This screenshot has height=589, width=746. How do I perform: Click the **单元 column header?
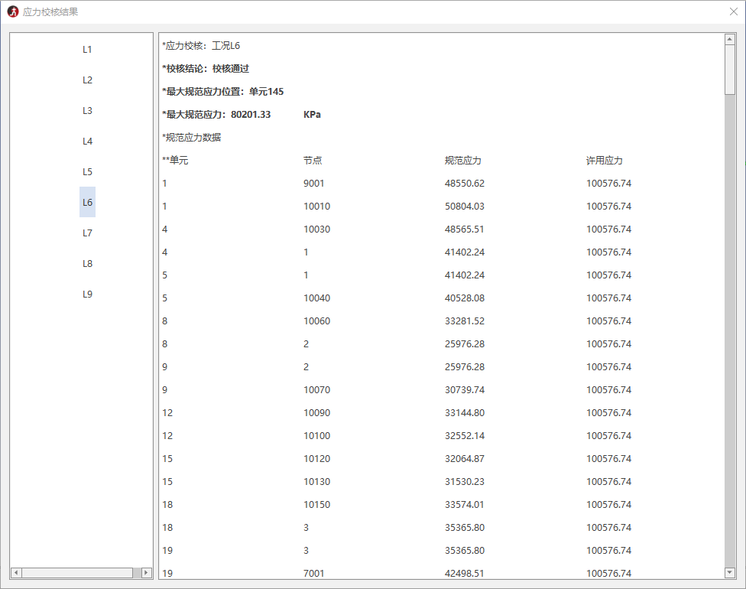point(175,161)
